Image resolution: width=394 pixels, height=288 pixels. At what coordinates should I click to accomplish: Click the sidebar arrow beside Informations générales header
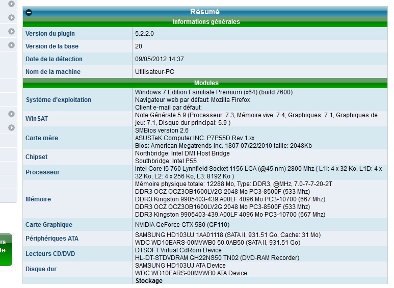point(11,18)
